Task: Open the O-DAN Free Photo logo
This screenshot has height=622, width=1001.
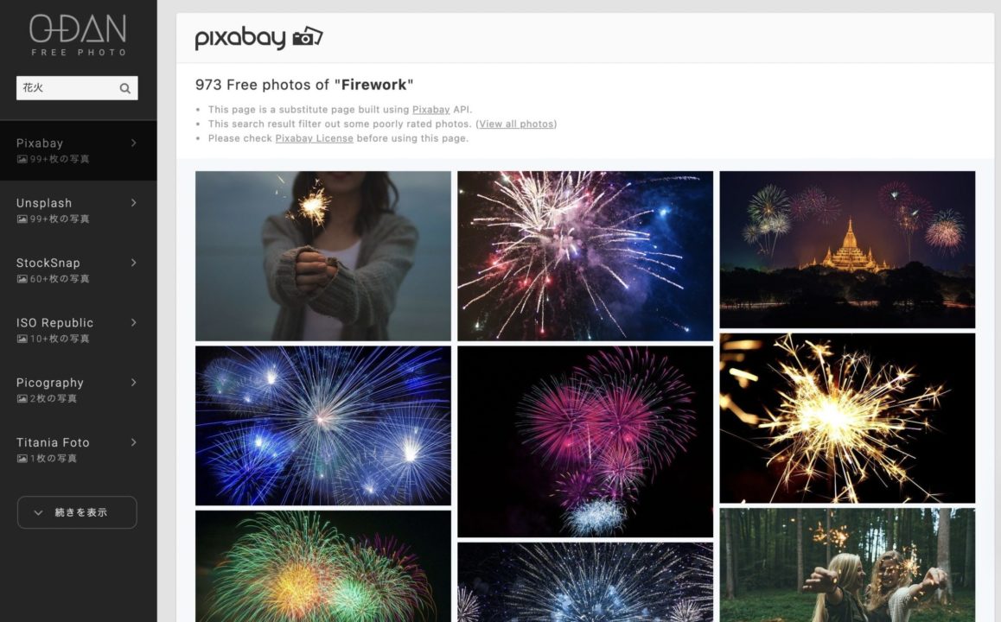Action: coord(78,35)
